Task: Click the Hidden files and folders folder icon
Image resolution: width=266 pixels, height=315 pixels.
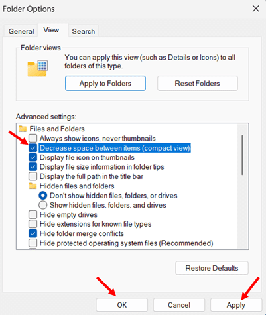Action: [x=33, y=186]
